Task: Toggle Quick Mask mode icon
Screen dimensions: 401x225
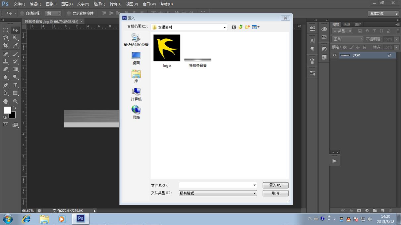Action: point(6,125)
